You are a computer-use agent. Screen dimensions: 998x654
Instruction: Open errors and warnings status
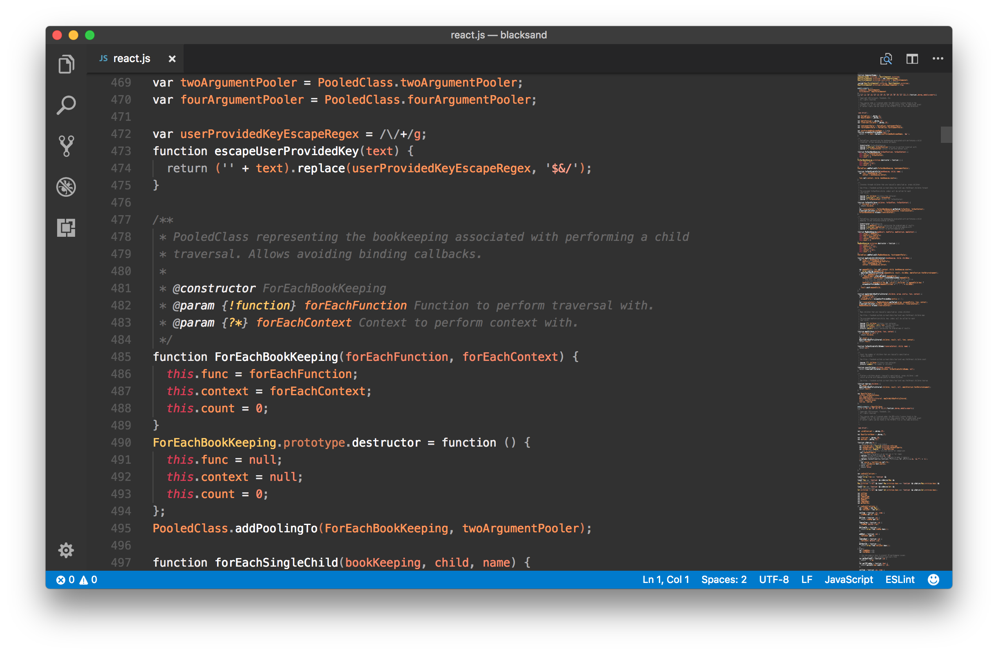77,579
